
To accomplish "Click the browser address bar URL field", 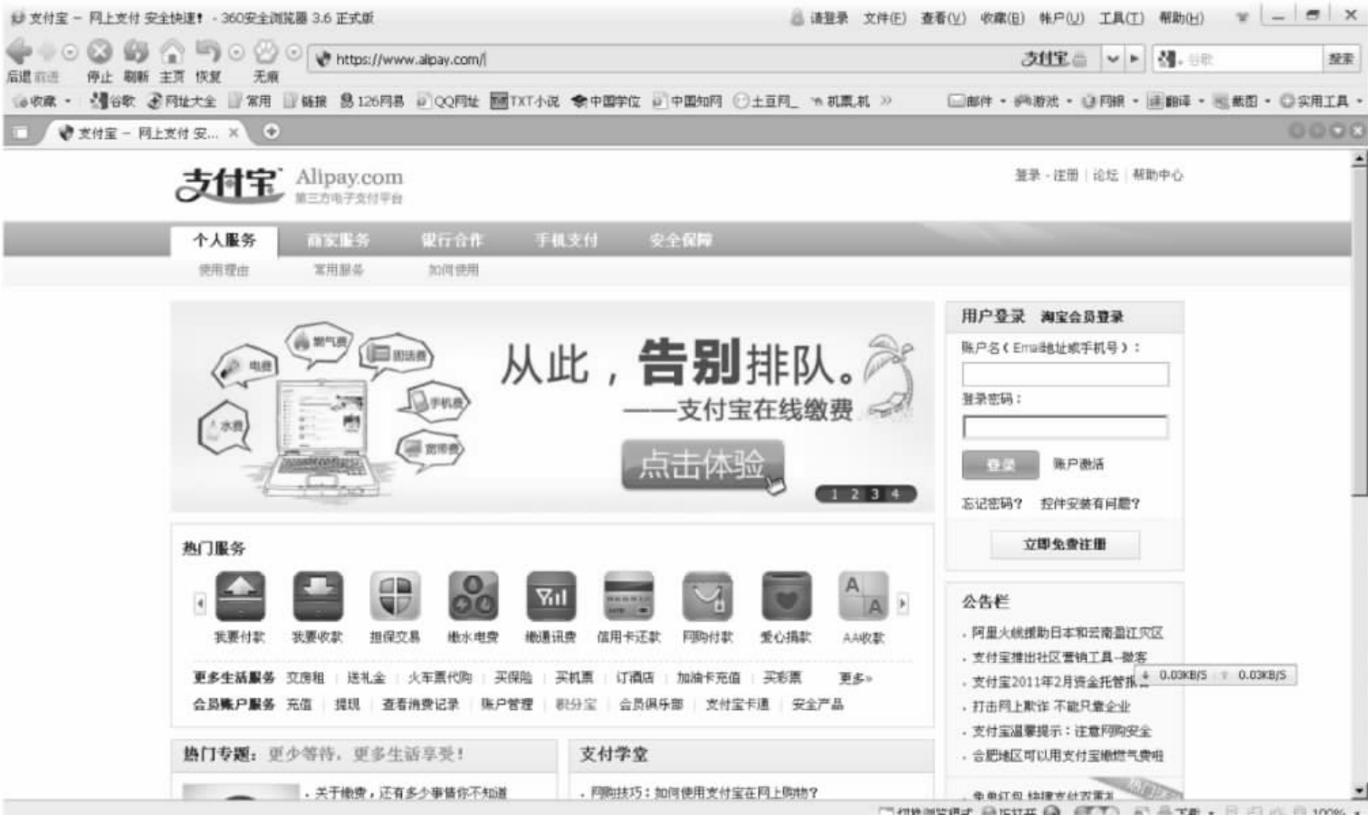I will [x=661, y=59].
